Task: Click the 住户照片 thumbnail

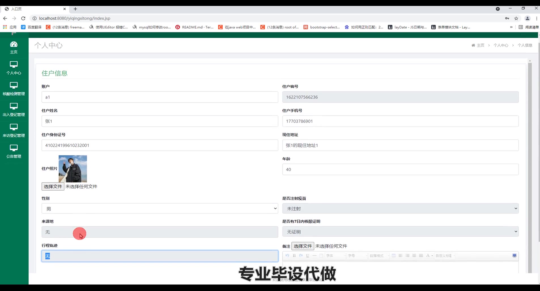Action: click(73, 169)
